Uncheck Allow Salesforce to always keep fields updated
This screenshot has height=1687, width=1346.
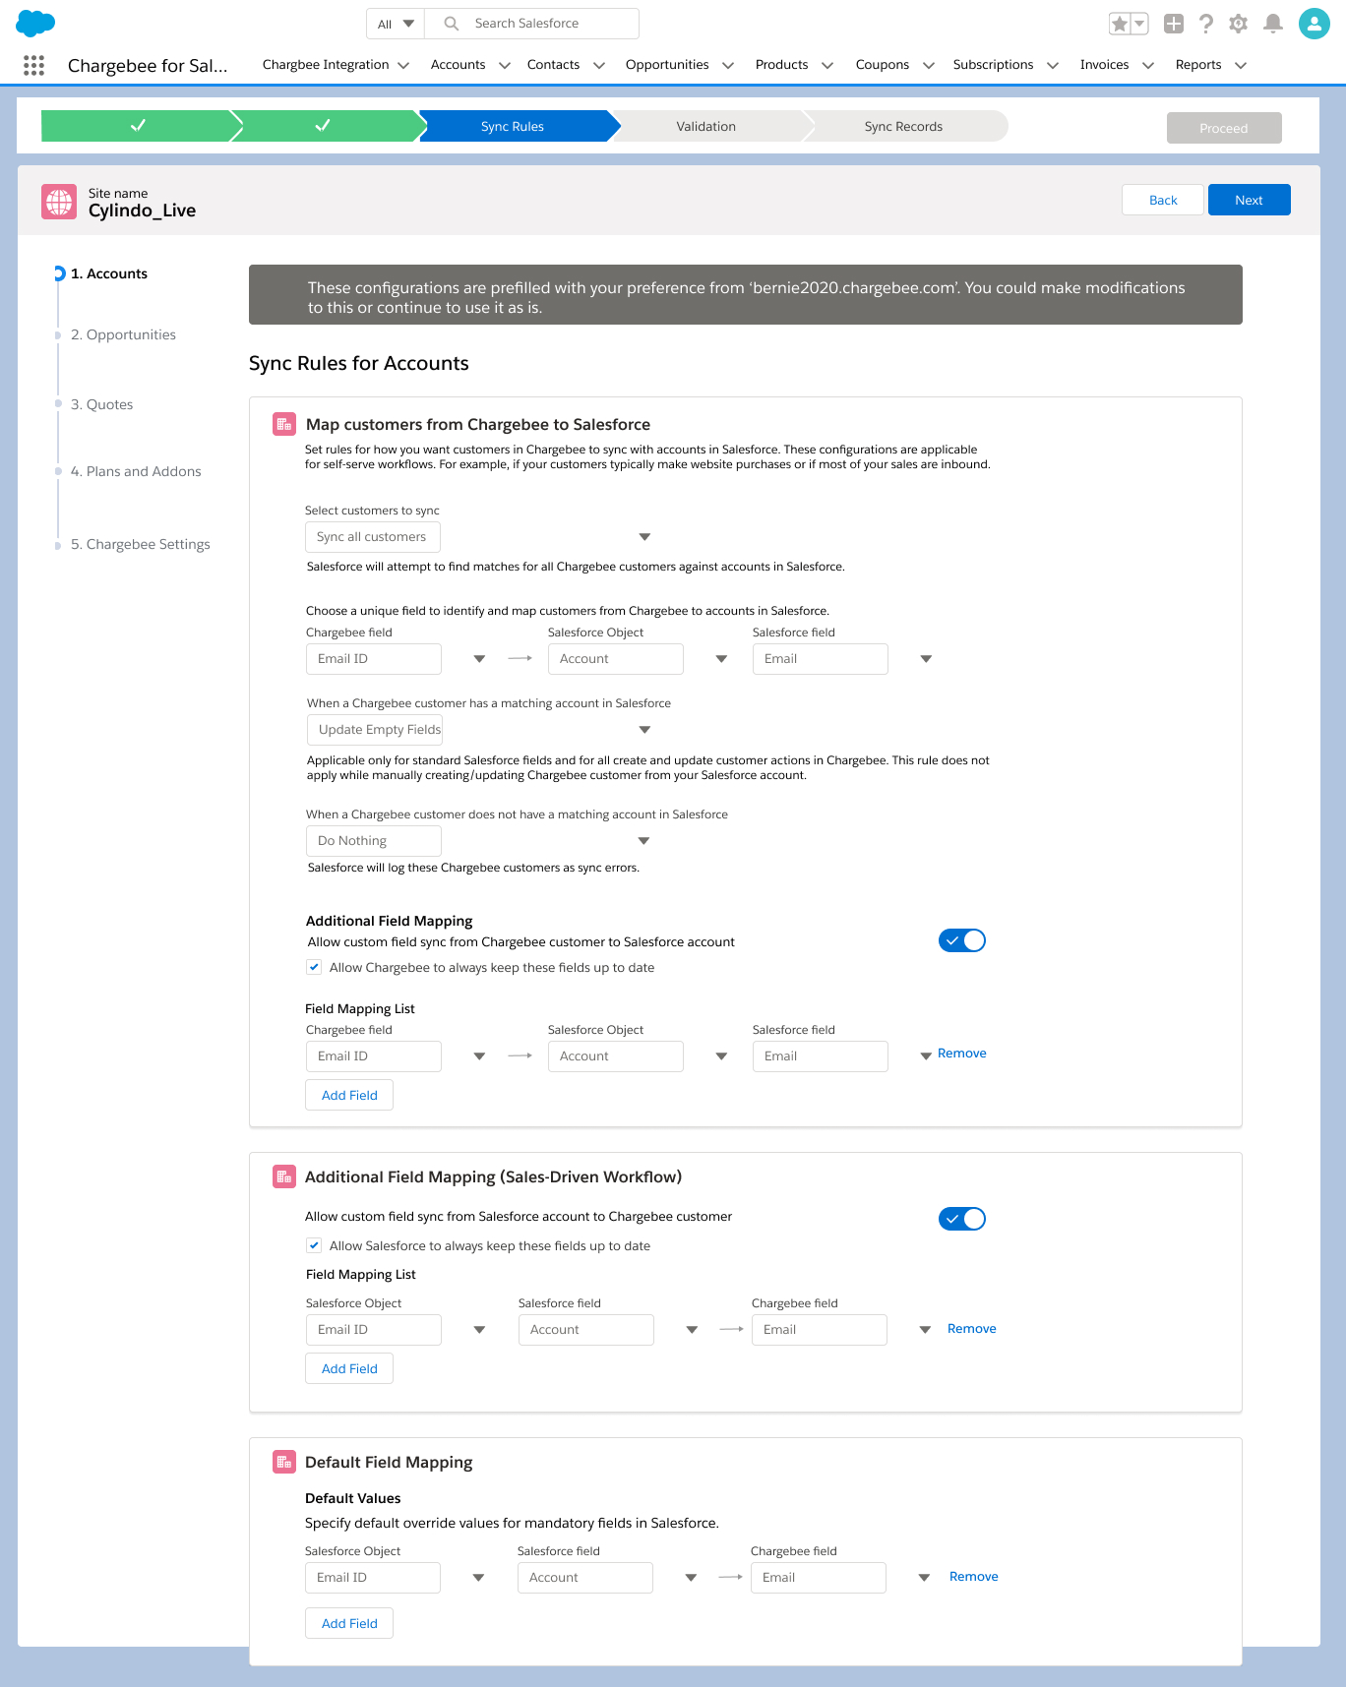click(x=314, y=1245)
